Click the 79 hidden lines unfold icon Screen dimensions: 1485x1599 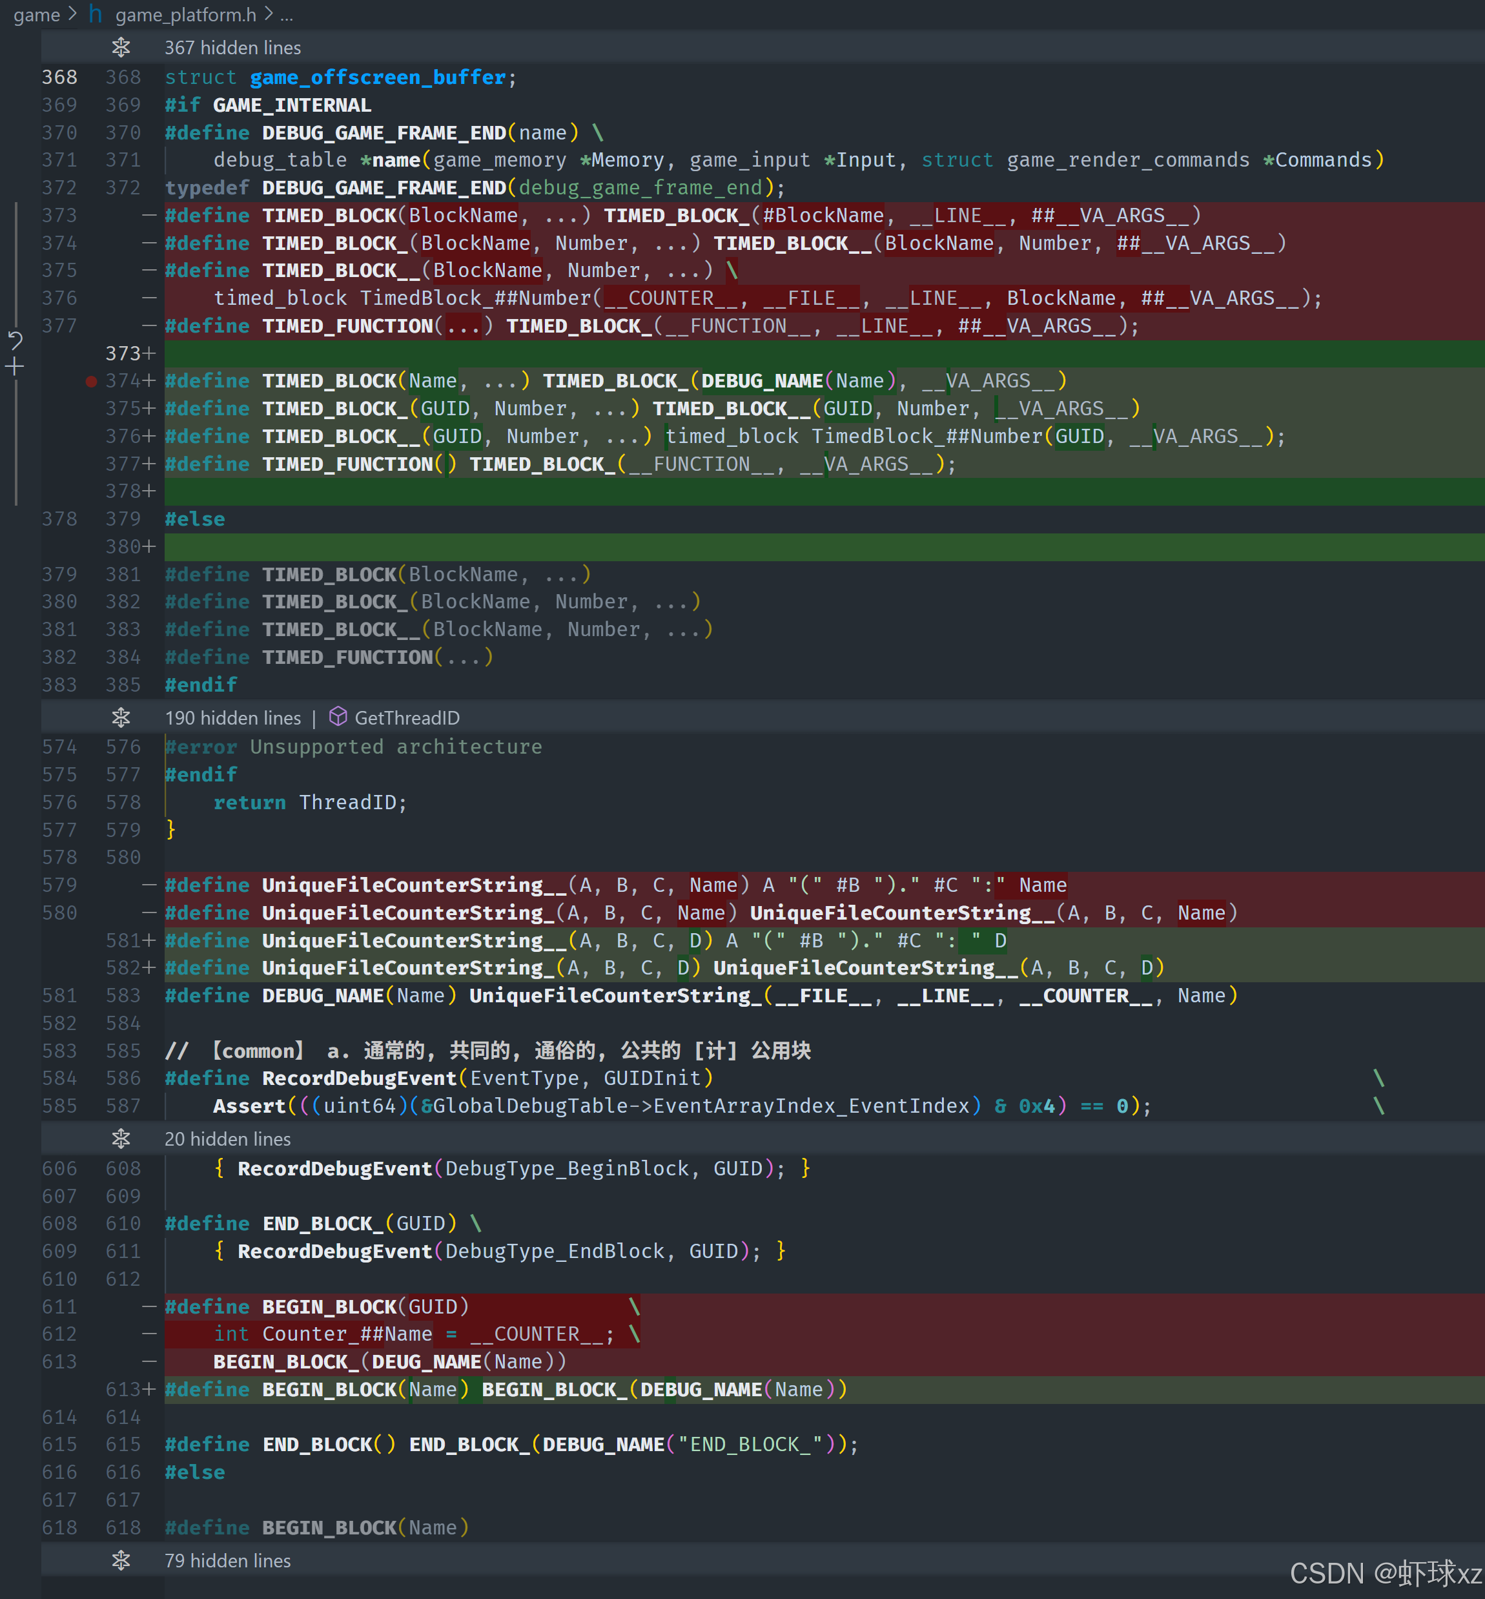coord(121,1560)
